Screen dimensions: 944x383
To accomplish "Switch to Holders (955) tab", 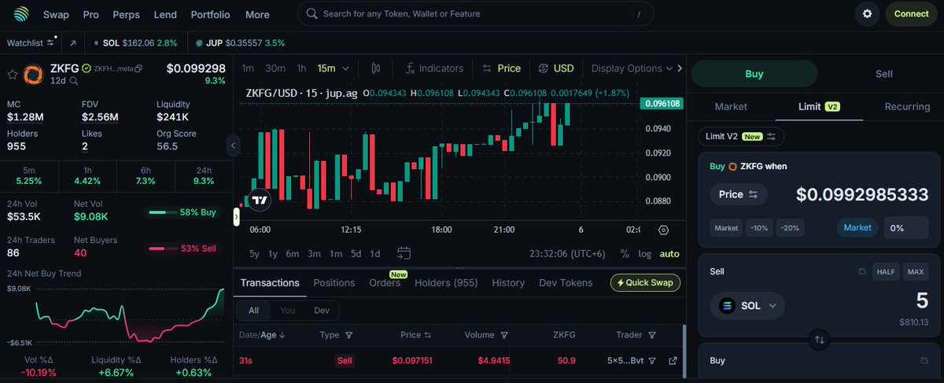I will click(x=446, y=282).
